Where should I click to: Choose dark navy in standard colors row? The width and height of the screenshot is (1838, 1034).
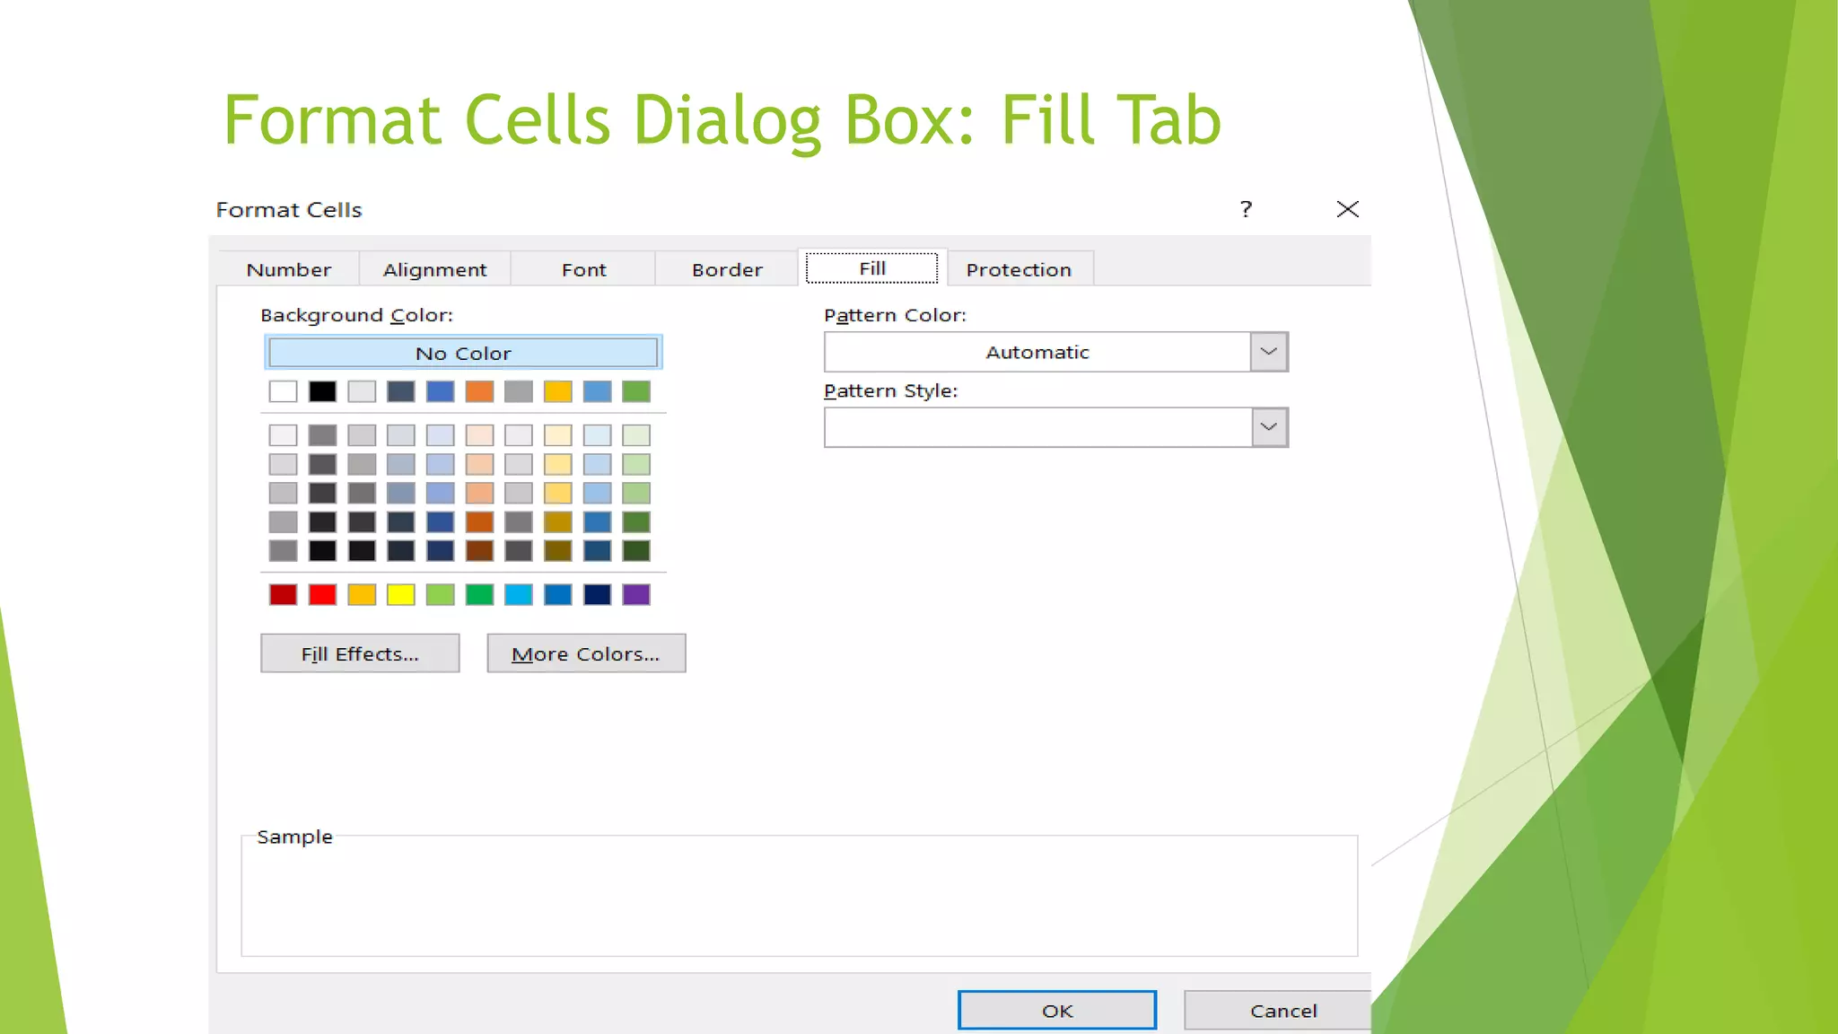coord(597,594)
